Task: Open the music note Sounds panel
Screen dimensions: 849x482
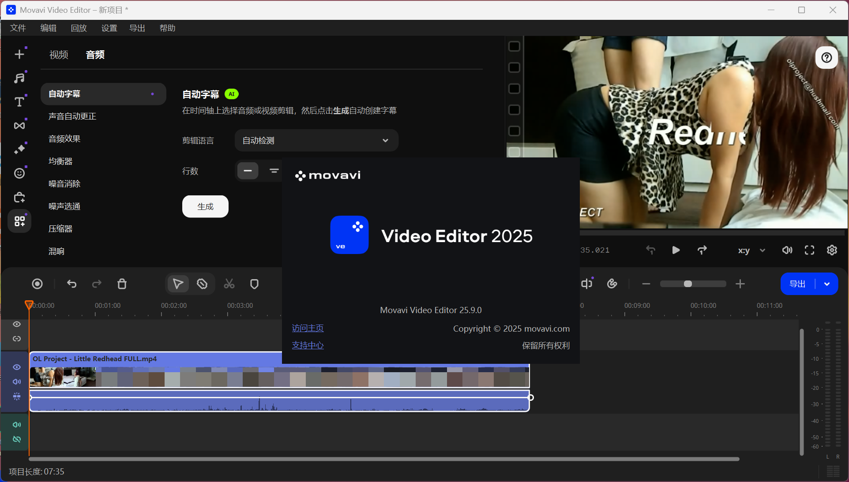Action: click(19, 78)
